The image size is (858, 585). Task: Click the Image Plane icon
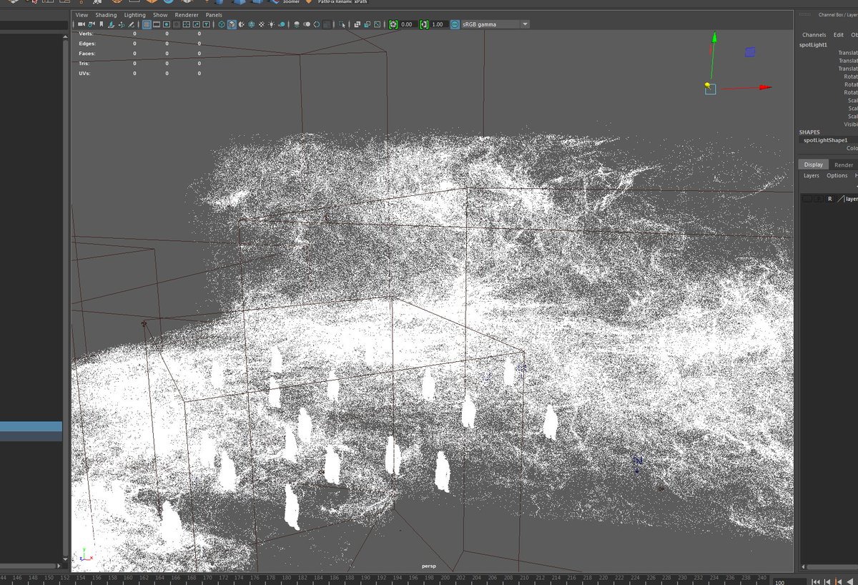point(112,24)
